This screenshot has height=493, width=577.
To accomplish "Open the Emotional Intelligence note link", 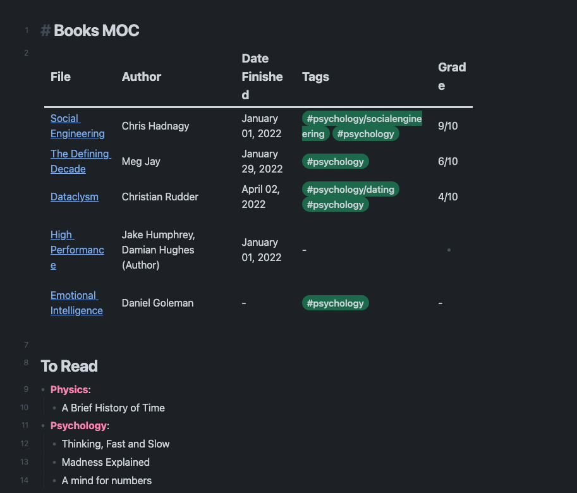I will click(x=76, y=303).
